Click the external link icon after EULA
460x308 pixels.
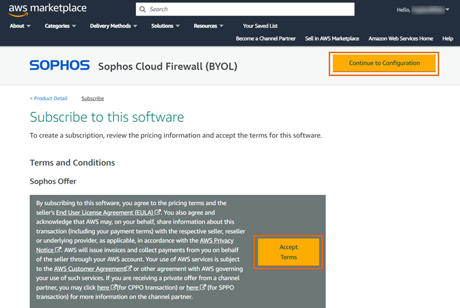159,213
